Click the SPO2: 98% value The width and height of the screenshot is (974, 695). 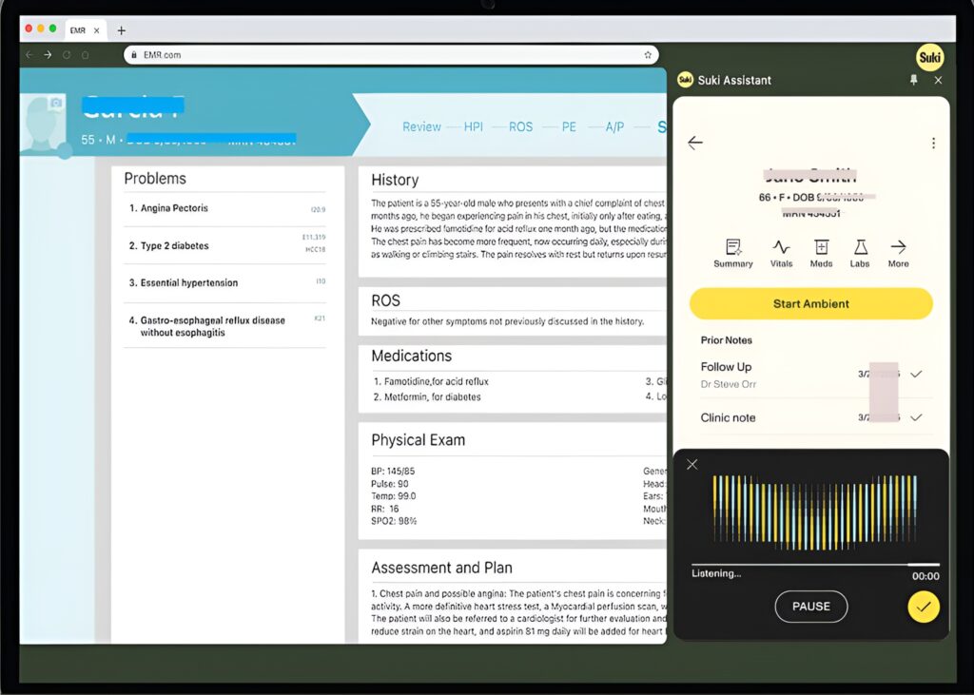pyautogui.click(x=394, y=521)
